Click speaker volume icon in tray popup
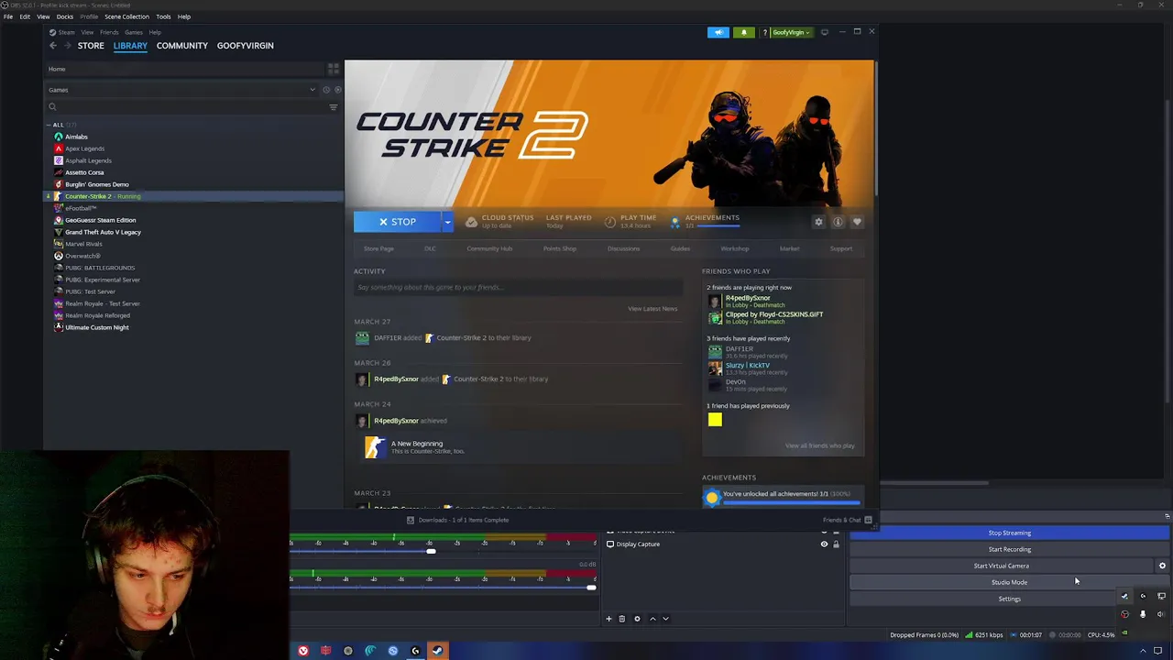The width and height of the screenshot is (1173, 660). click(1160, 614)
